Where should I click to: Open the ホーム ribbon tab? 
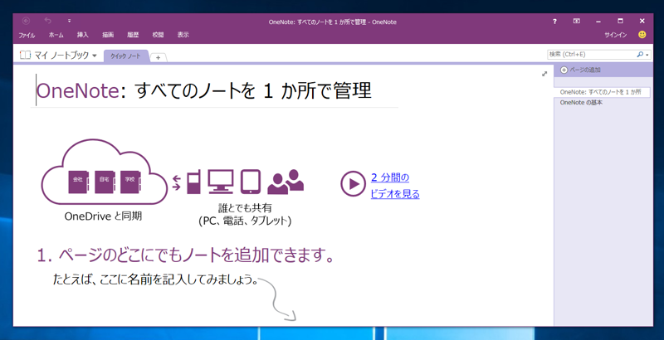(56, 35)
